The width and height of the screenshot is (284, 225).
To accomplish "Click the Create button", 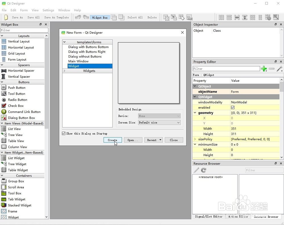I will (112, 140).
